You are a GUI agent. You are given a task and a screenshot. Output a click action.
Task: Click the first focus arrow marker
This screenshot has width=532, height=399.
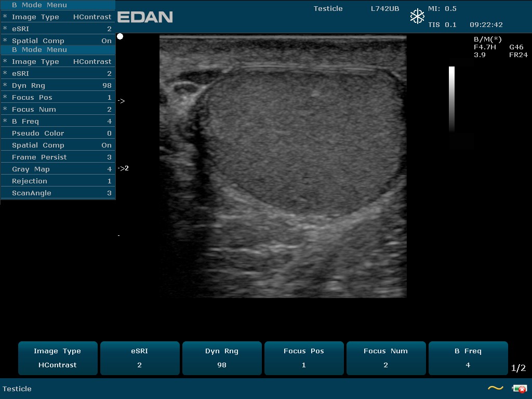pyautogui.click(x=122, y=101)
